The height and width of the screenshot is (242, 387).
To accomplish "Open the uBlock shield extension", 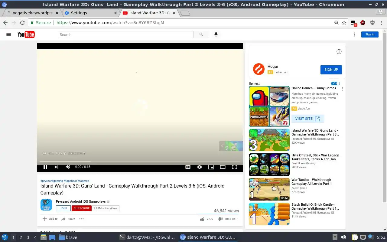I will coord(372,23).
